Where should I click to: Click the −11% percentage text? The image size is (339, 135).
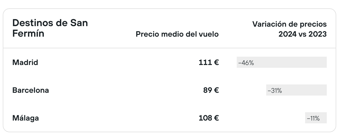[x=313, y=118]
